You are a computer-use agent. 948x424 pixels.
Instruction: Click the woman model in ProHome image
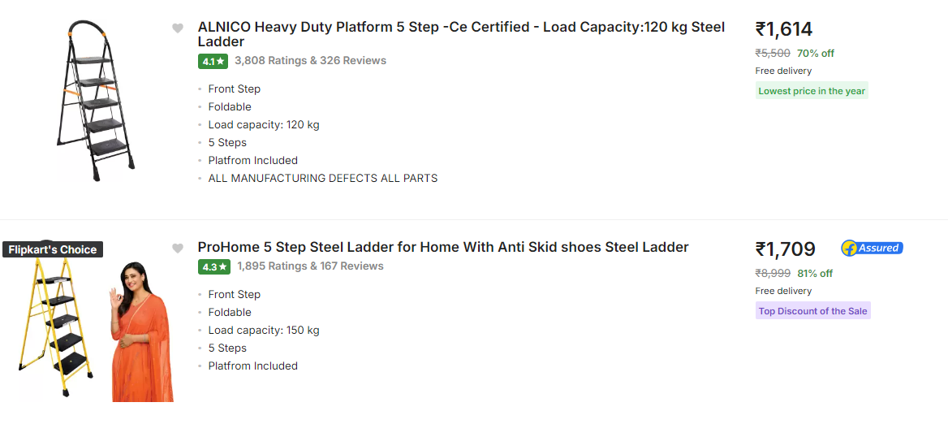[140, 333]
